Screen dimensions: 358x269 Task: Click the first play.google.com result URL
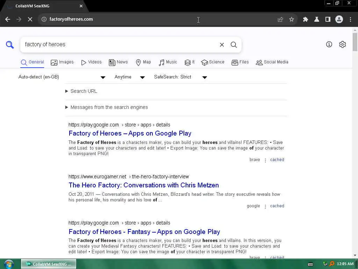[119, 125]
